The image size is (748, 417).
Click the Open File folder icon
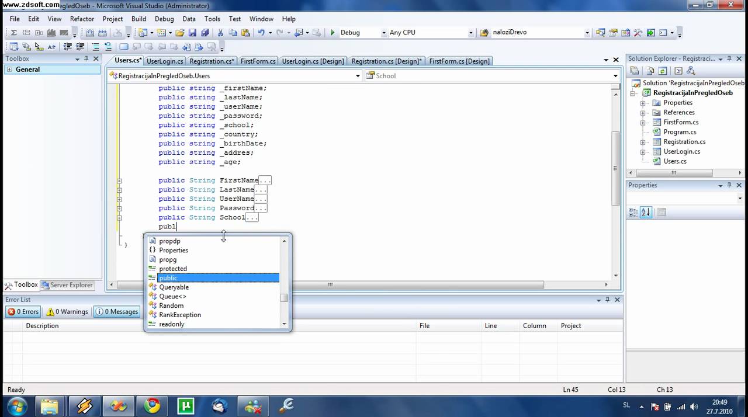pos(179,33)
